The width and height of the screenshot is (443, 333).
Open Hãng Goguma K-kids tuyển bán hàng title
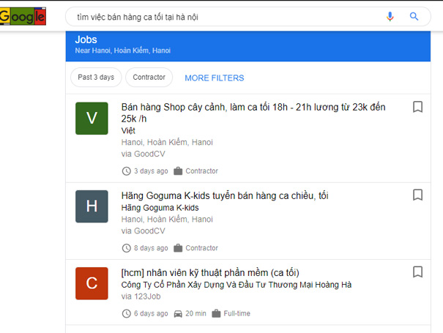pyautogui.click(x=225, y=195)
